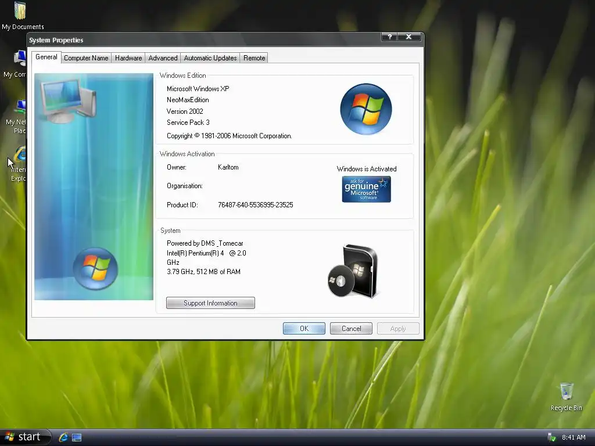This screenshot has height=446, width=595.
Task: Go to the Automatic Updates tab
Action: pos(210,58)
